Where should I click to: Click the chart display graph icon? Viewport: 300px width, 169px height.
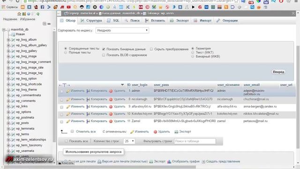169,161
